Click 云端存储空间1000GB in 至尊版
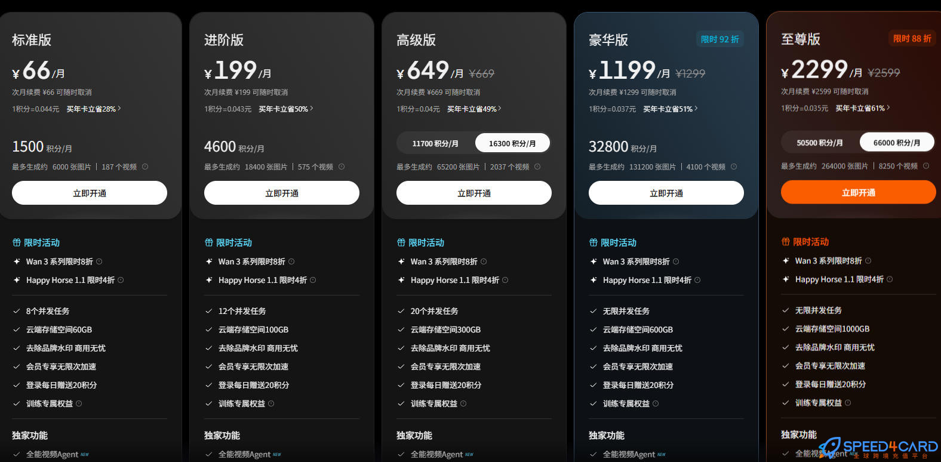The width and height of the screenshot is (941, 462). 832,329
